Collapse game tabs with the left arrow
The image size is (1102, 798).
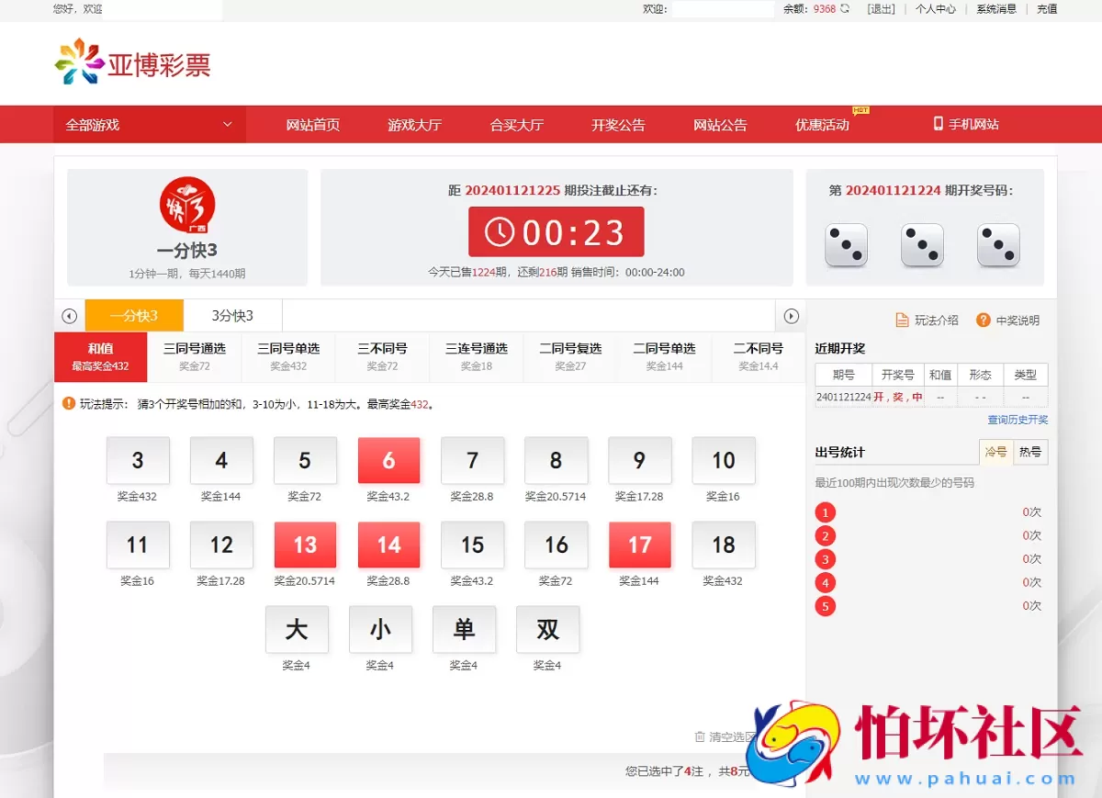pyautogui.click(x=69, y=315)
